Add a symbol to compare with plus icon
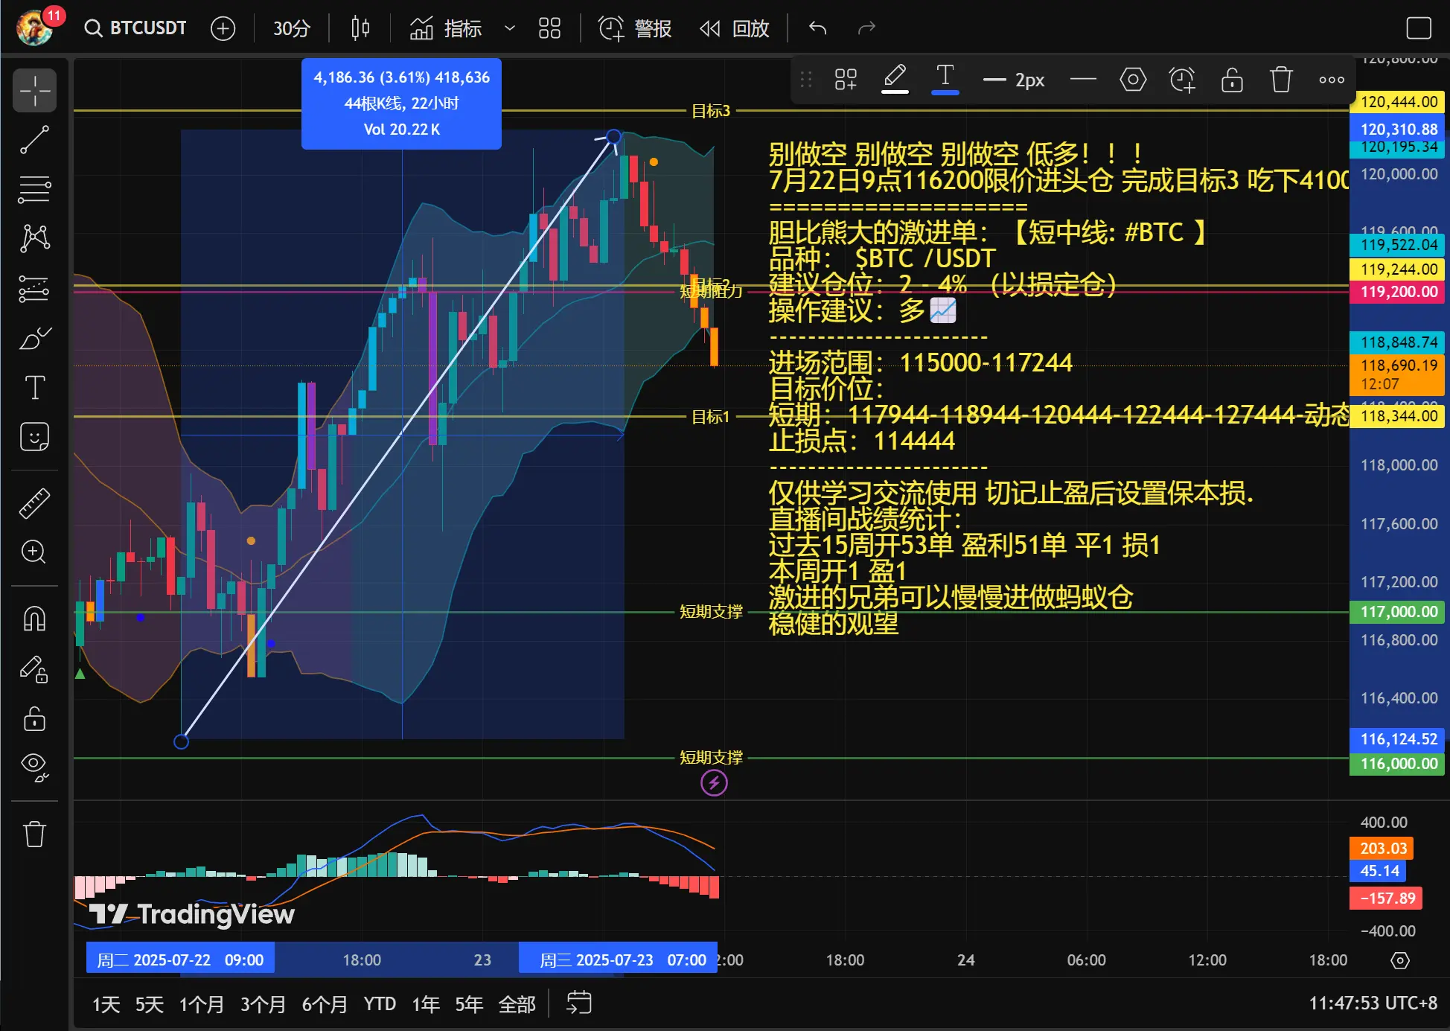Image resolution: width=1450 pixels, height=1031 pixels. [x=223, y=28]
